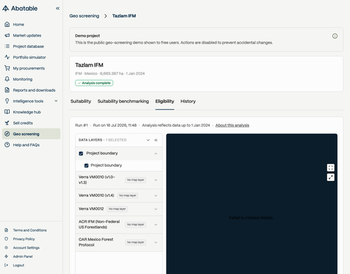Click the Monitoring menu label
Image resolution: width=350 pixels, height=274 pixels.
coord(22,79)
